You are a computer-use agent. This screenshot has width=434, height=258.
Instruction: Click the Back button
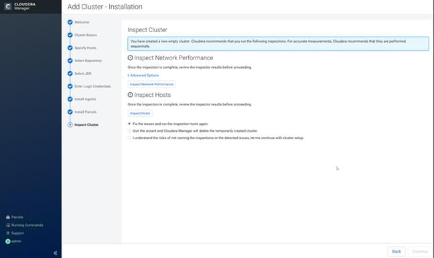tap(396, 251)
